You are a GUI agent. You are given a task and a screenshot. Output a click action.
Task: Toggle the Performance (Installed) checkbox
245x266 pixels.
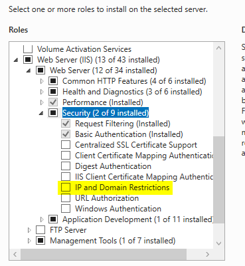(53, 102)
